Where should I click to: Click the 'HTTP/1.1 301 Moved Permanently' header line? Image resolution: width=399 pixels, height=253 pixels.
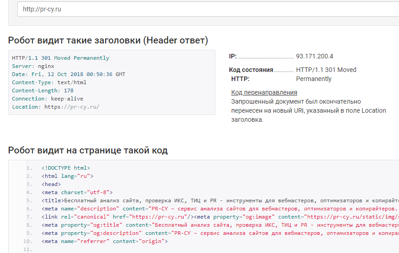pyautogui.click(x=60, y=58)
